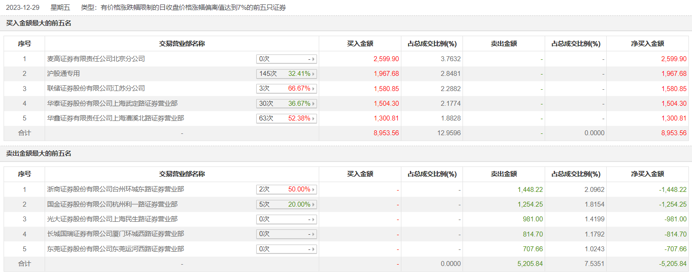Click the 卖出金额最大的前五名 section header
This screenshot has height=274, width=692.
[x=38, y=154]
